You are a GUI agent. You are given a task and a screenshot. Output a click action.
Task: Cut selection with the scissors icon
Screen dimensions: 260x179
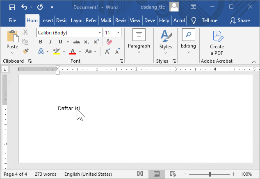[x=25, y=33]
